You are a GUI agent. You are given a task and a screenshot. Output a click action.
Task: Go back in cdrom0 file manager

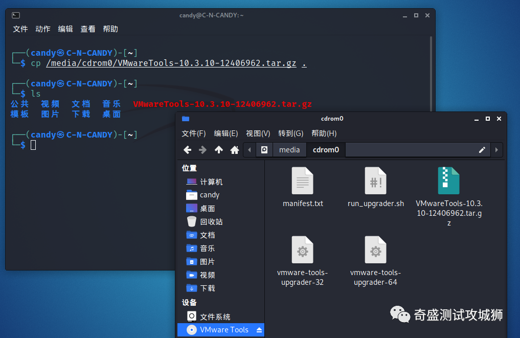(187, 150)
